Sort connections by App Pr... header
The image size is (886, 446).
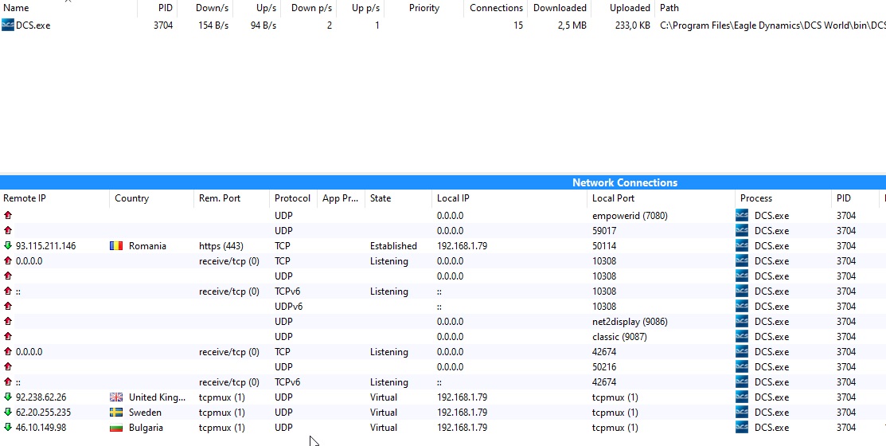[340, 198]
